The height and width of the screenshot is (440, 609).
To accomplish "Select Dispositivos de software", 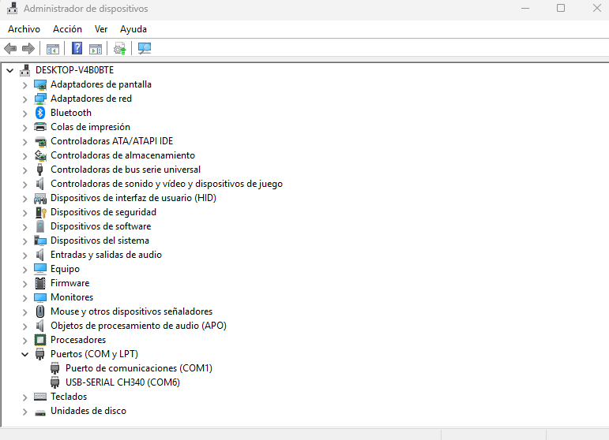I will 100,226.
